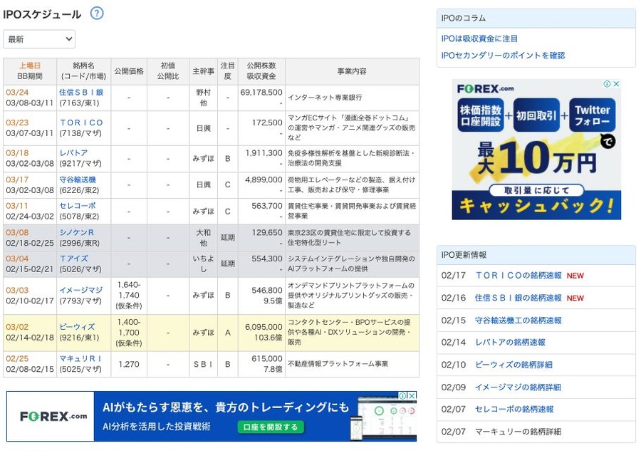Click the 主幹事 column header

(x=204, y=71)
